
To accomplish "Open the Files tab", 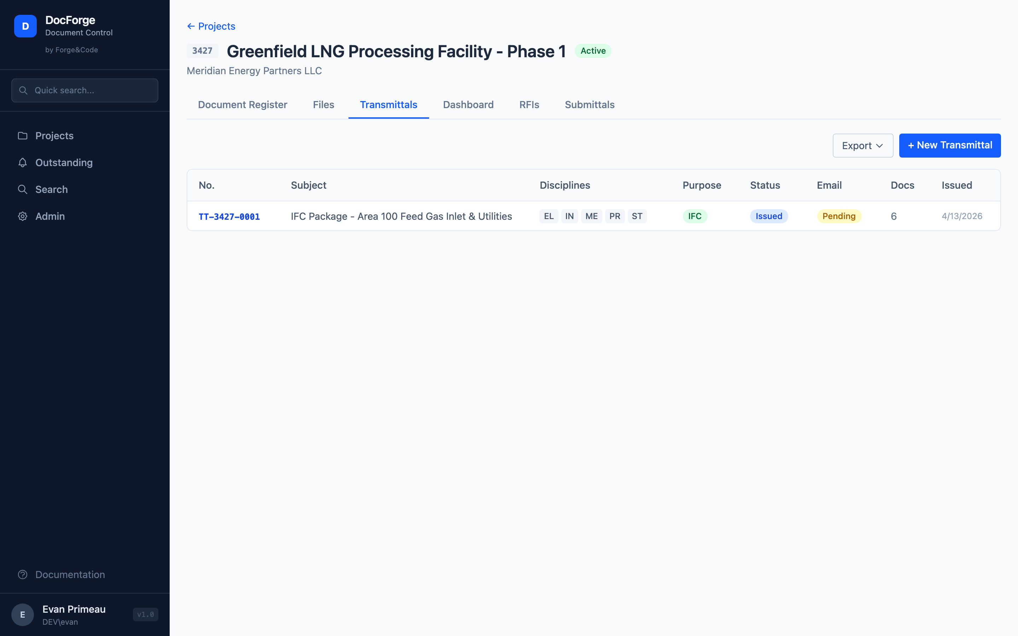I will [x=323, y=105].
